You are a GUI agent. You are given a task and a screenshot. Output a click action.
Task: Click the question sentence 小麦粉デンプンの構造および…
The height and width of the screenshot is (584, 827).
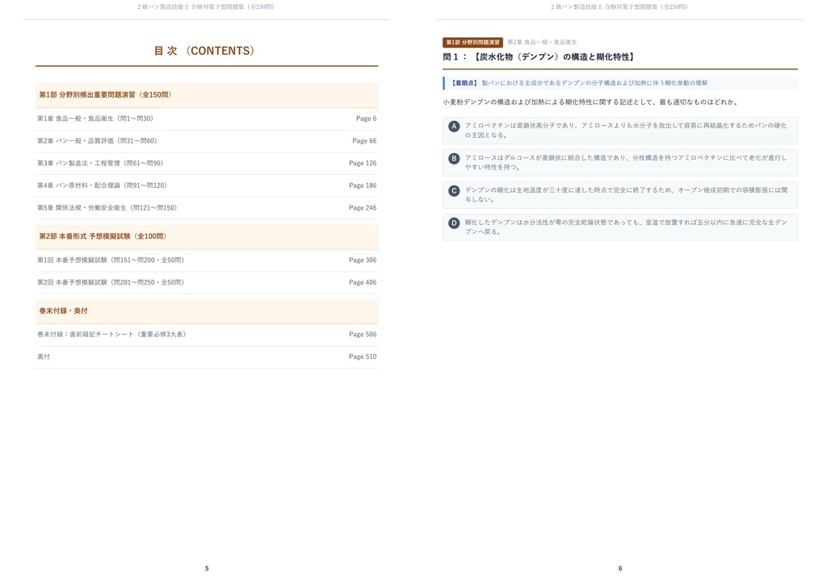click(590, 102)
